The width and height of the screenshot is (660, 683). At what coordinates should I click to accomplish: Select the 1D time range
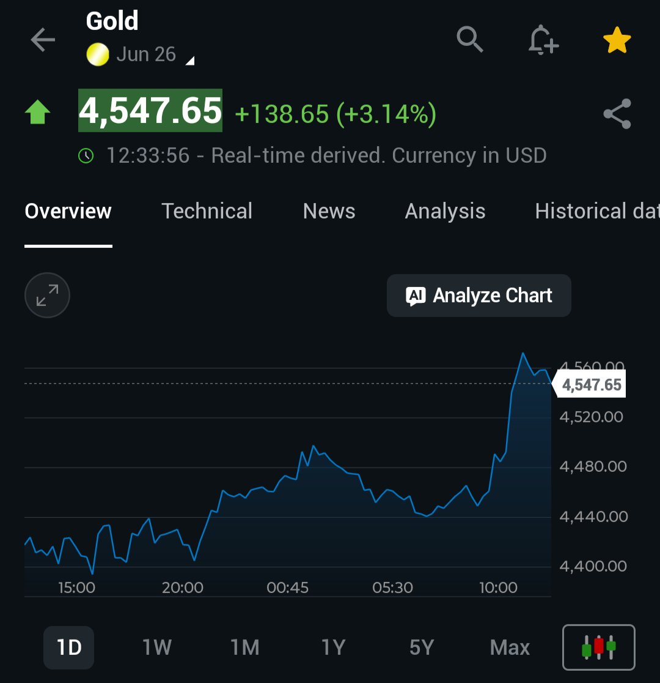point(68,648)
